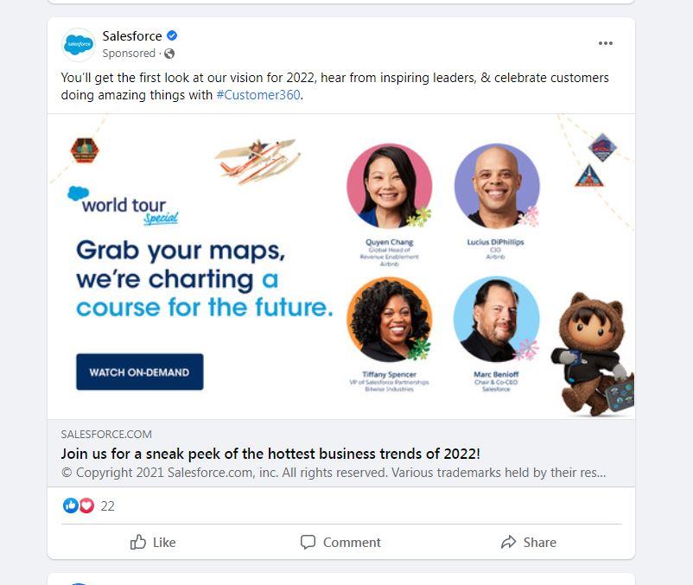Screen dimensions: 693x585
Task: Like the Salesforce post
Action: click(153, 542)
